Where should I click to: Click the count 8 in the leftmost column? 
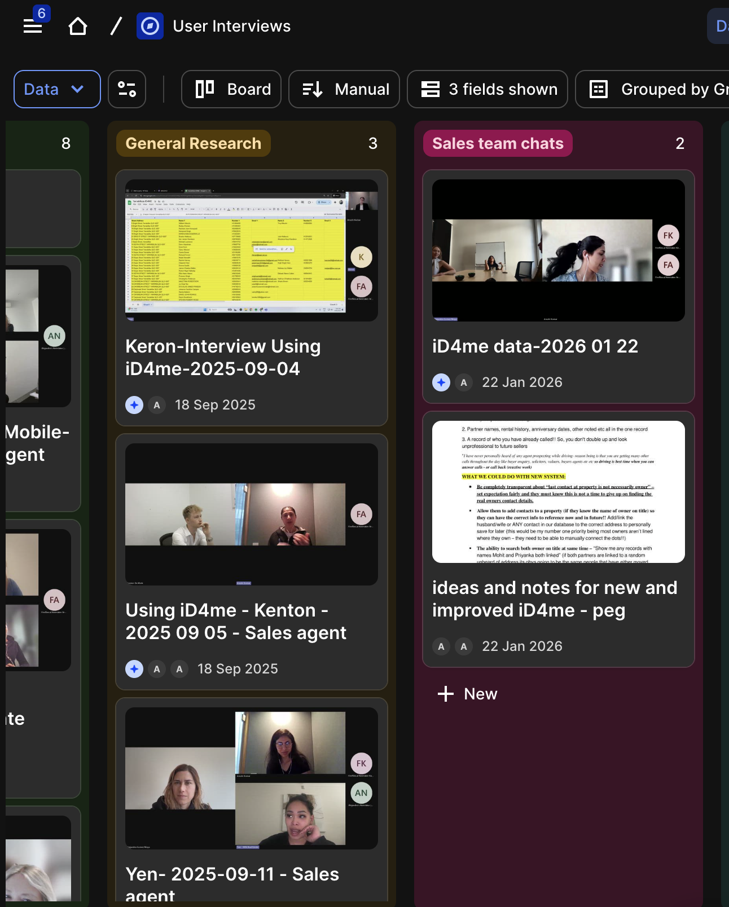[x=66, y=143]
